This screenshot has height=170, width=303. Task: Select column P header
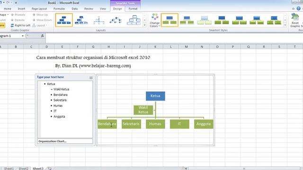click(x=232, y=47)
